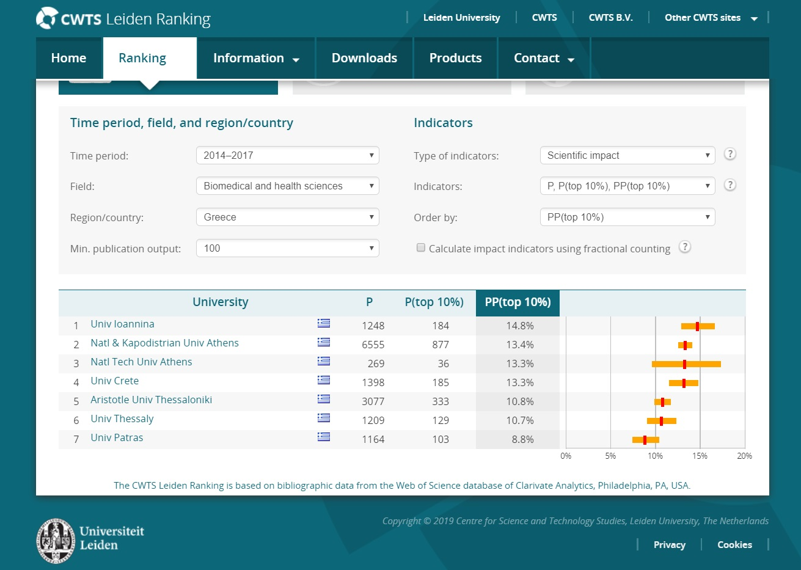This screenshot has width=801, height=570.
Task: Open the Time period dropdown
Action: [x=288, y=155]
